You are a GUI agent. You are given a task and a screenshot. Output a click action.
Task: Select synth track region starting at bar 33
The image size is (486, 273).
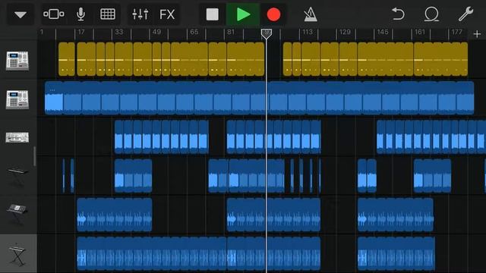pos(162,136)
